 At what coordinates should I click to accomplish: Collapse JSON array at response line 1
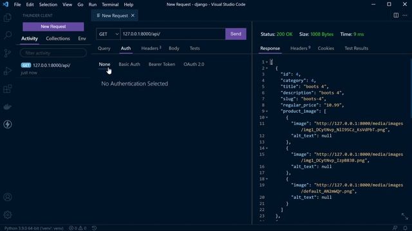267,62
